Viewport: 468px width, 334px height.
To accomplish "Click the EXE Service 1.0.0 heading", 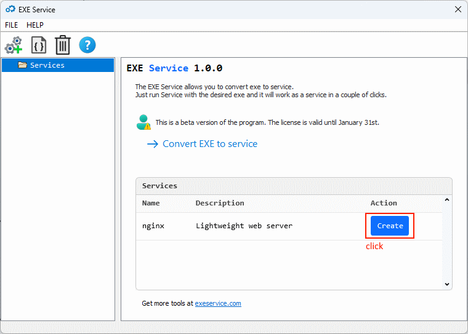I will [174, 68].
